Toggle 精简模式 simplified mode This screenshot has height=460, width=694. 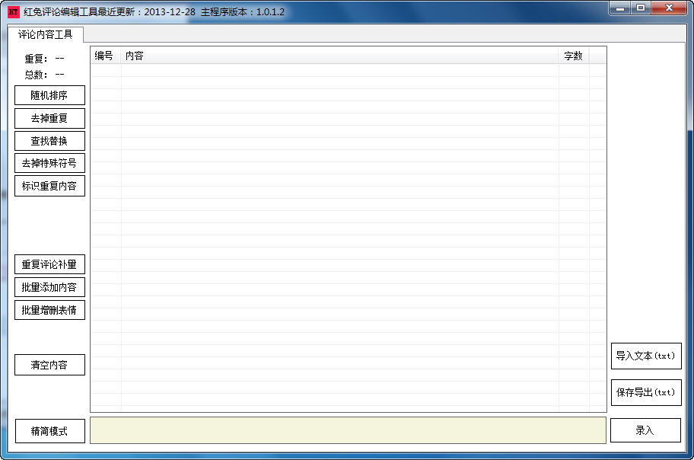click(x=49, y=431)
